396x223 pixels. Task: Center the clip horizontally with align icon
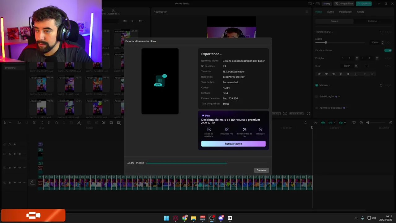(x=326, y=74)
